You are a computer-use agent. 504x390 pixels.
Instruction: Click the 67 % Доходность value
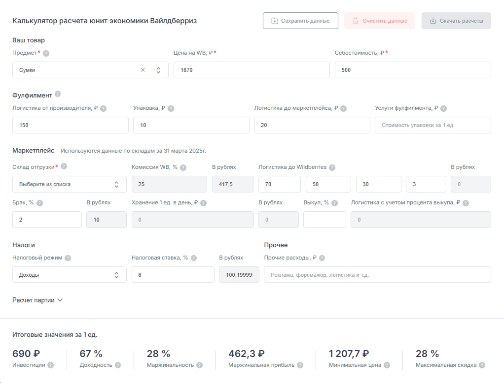click(x=91, y=354)
